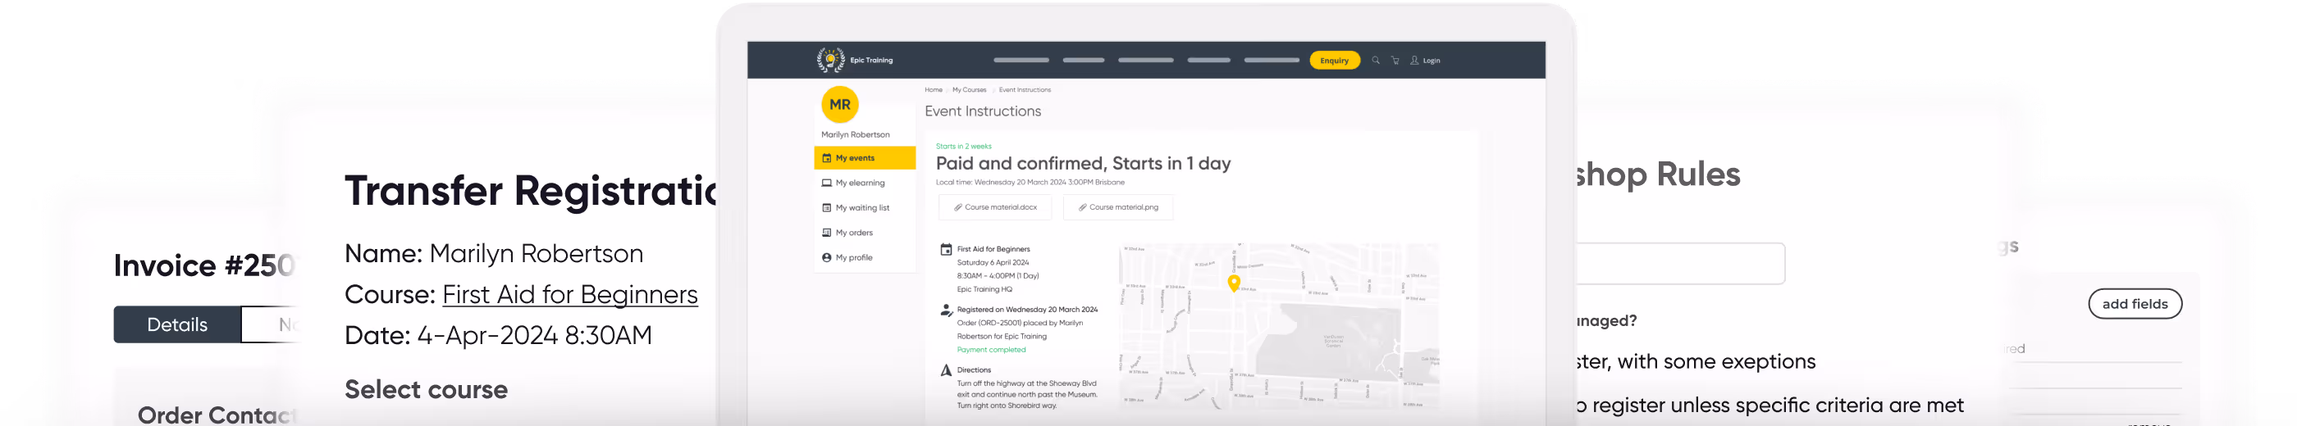Click the Marilyn Robertson name under avatar
The image size is (2297, 426).
click(x=855, y=134)
